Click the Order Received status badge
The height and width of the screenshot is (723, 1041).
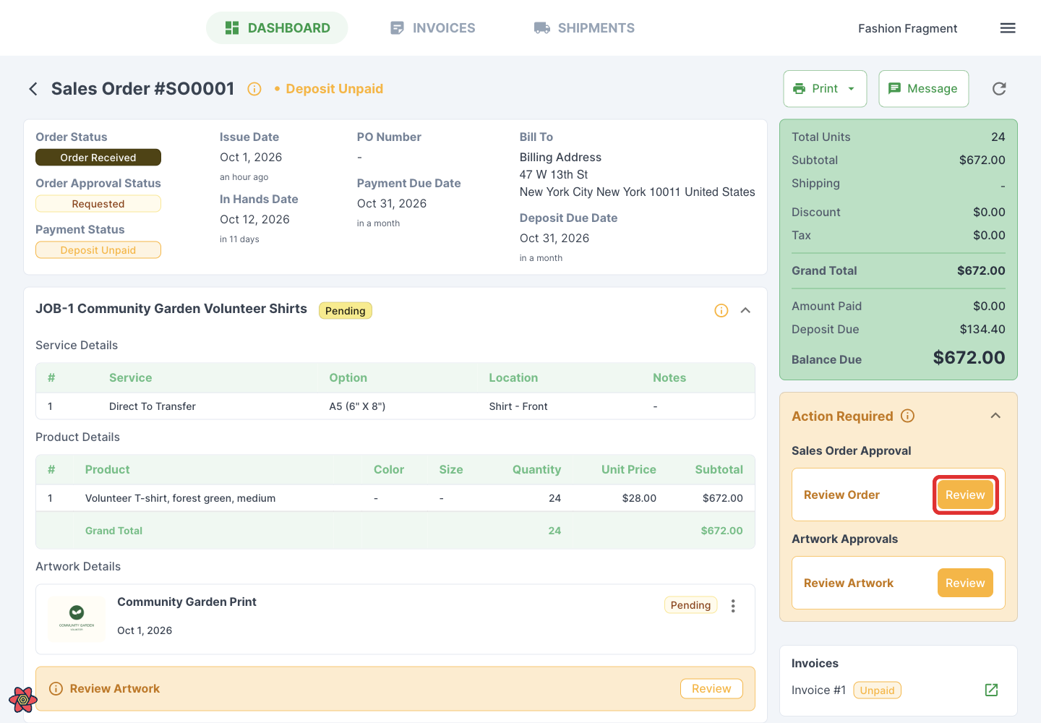click(x=98, y=158)
